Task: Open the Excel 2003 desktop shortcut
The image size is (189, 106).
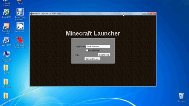Action: click(x=6, y=14)
